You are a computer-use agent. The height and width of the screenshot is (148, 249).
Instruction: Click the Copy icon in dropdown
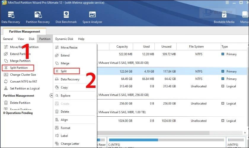[57, 87]
